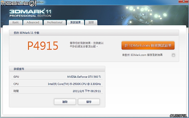Click the 時間 row label

tap(16, 91)
